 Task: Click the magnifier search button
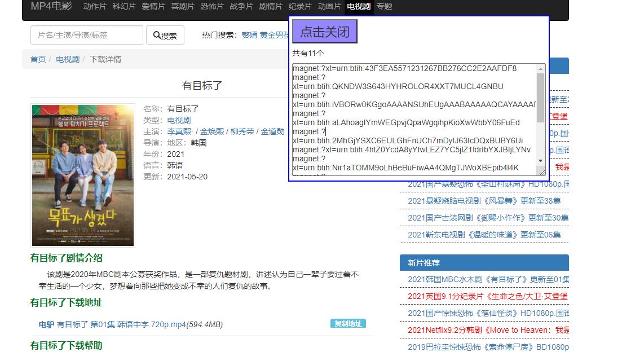pyautogui.click(x=165, y=36)
